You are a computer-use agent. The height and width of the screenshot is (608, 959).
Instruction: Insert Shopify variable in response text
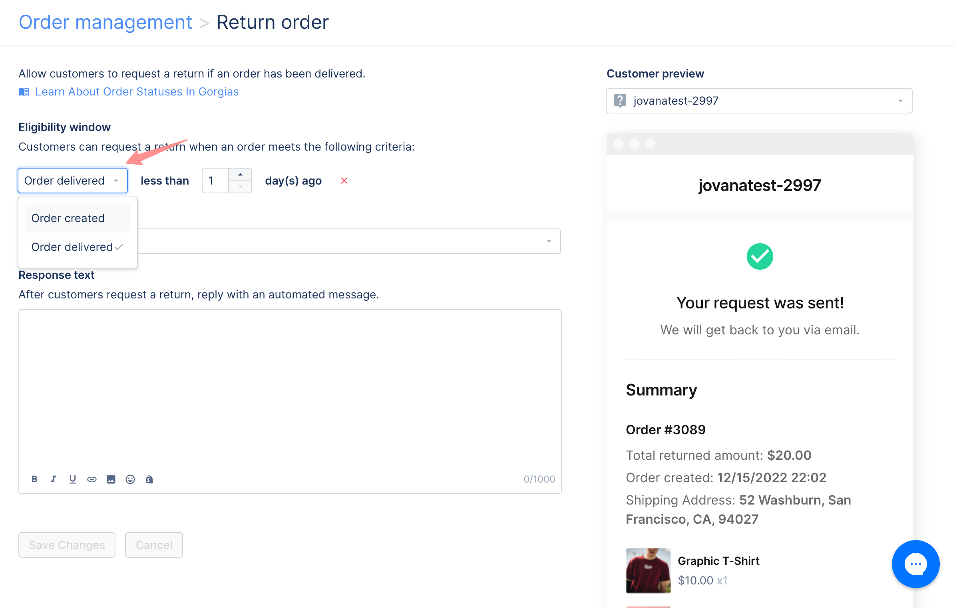point(149,479)
